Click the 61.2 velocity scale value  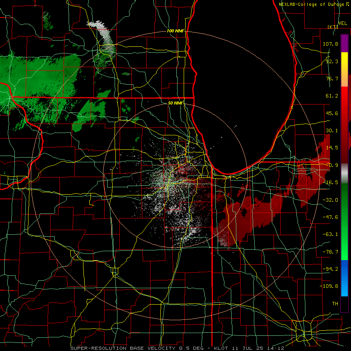tap(332, 96)
